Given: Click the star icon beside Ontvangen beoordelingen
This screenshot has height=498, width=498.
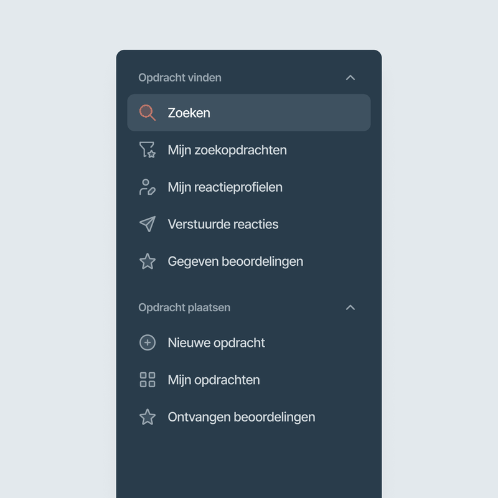Looking at the screenshot, I should (x=148, y=417).
